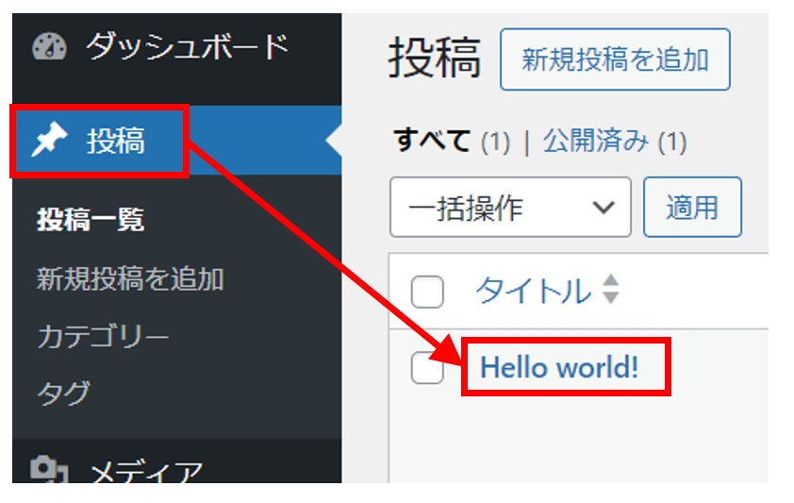
Task: Check the Hello world! row checkbox
Action: (x=427, y=367)
